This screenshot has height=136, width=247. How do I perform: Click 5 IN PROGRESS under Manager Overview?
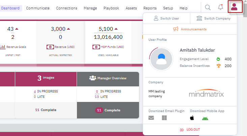click(108, 91)
